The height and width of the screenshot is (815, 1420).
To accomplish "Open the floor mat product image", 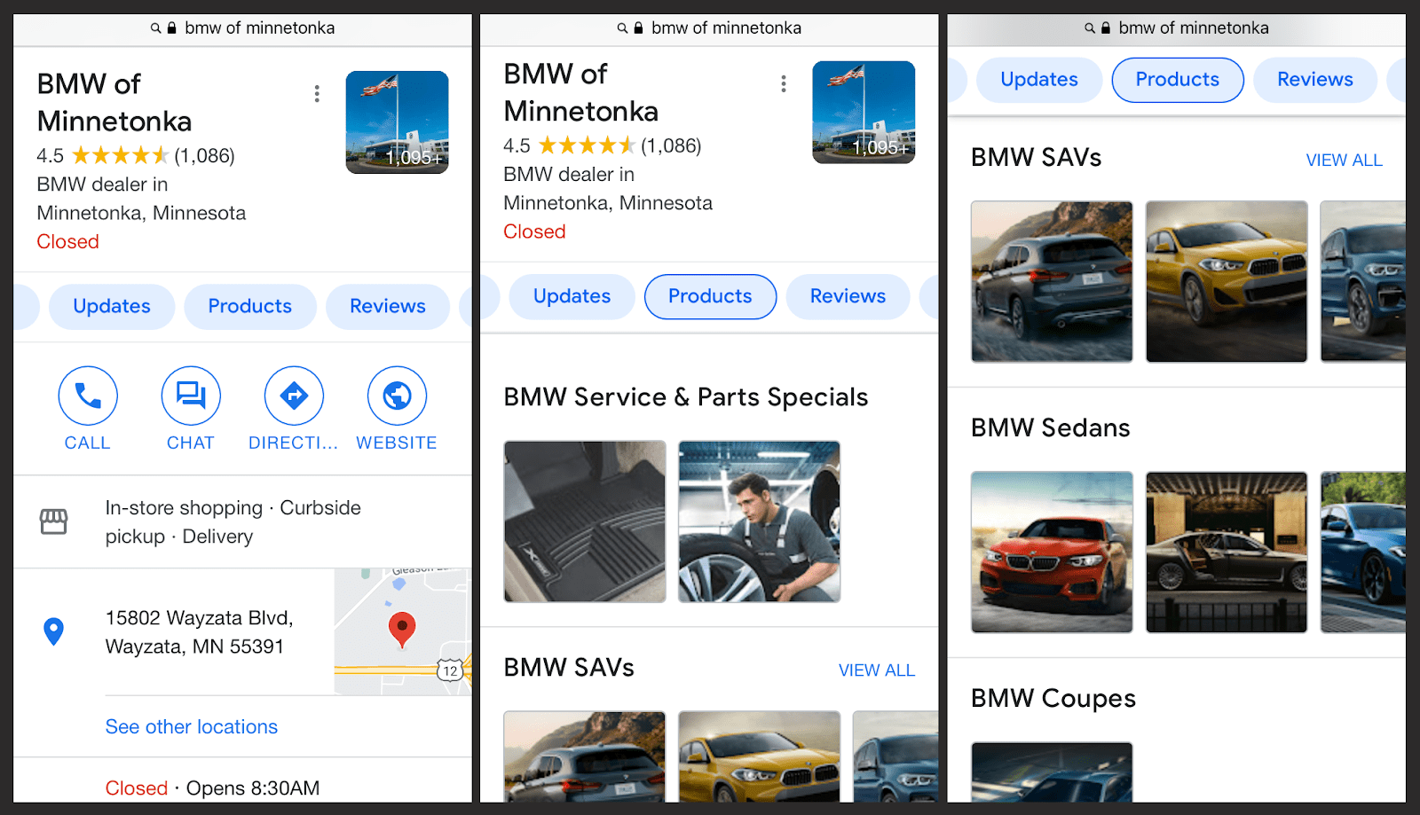I will click(585, 521).
